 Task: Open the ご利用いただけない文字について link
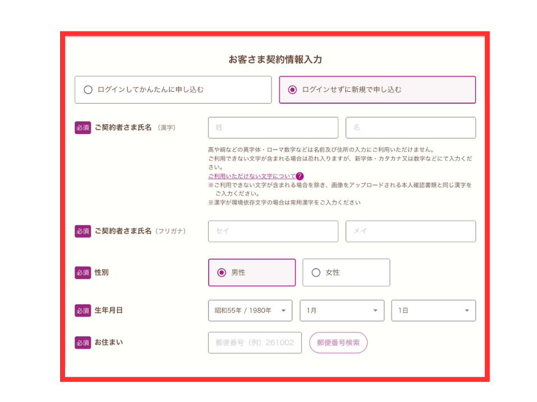[x=251, y=176]
